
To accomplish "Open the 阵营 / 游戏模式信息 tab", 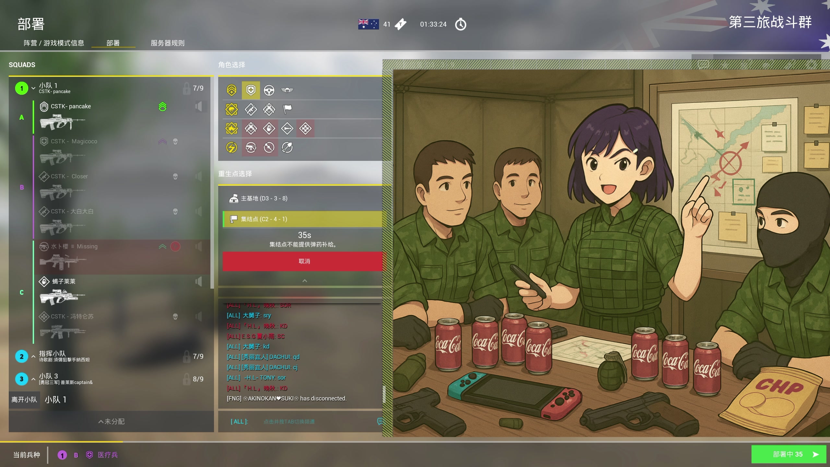I will (x=54, y=43).
